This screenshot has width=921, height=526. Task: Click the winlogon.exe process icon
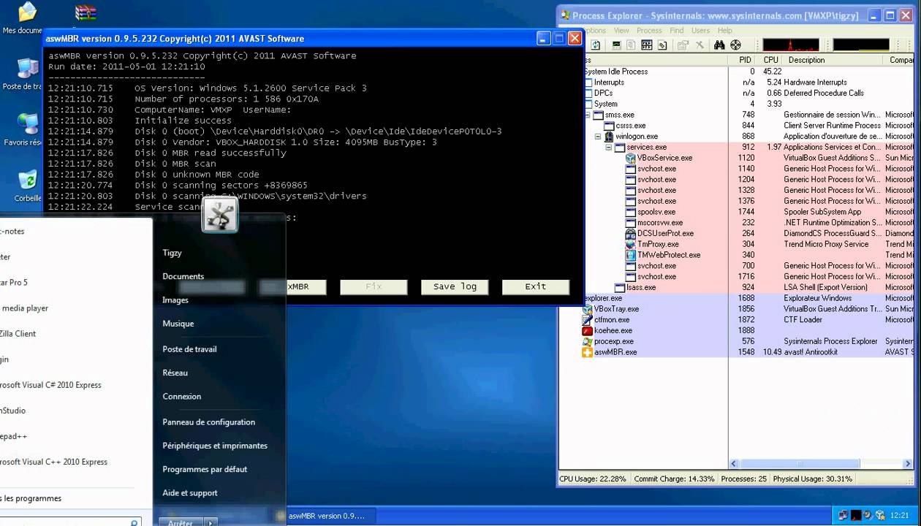609,137
